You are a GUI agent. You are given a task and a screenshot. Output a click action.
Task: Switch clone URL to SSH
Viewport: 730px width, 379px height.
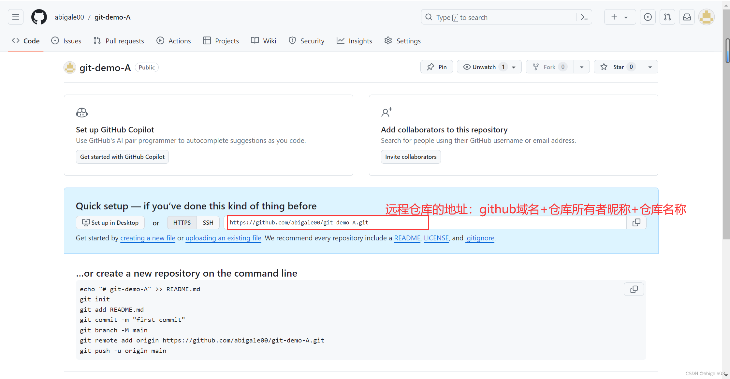(x=208, y=222)
